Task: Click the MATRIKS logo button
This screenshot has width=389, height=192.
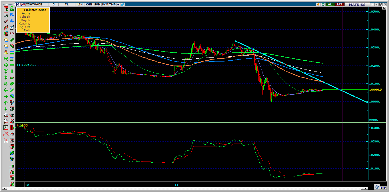Action: [357, 5]
